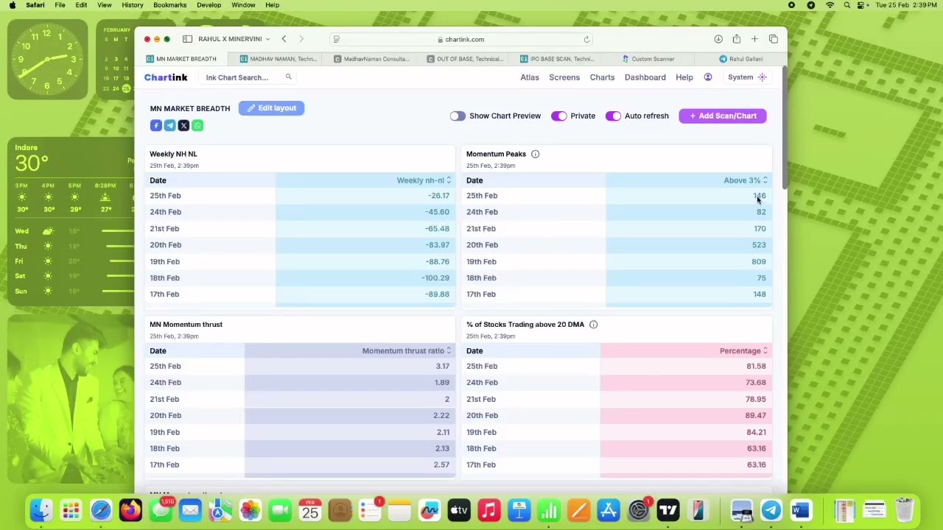Viewport: 943px width, 530px height.
Task: Open Telegram in the Dock
Action: click(771, 509)
